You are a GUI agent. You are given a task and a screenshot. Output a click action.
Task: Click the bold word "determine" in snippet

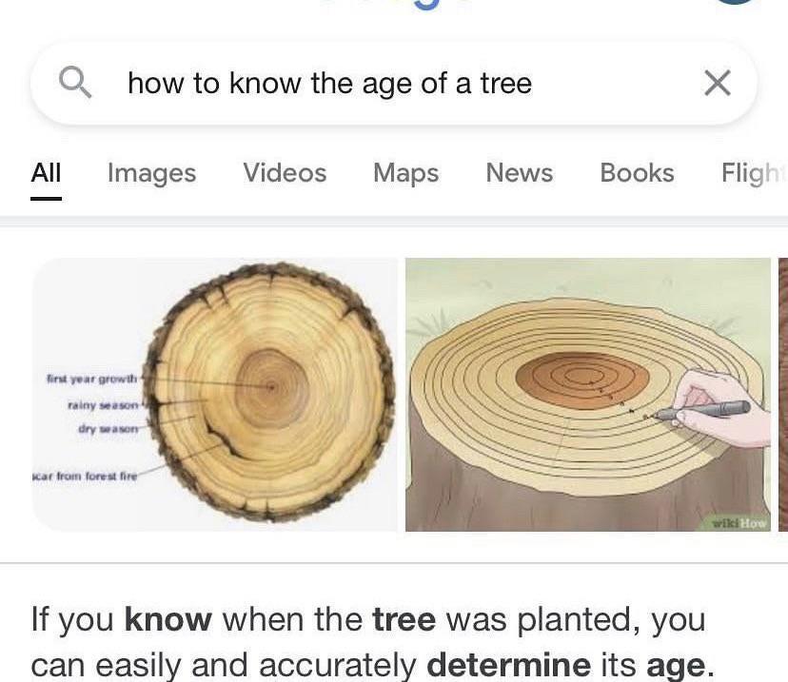pyautogui.click(x=508, y=666)
